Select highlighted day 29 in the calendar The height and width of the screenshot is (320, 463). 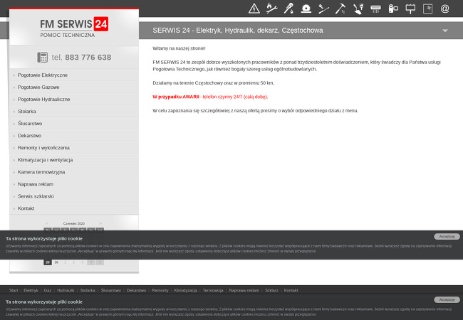[x=48, y=262]
